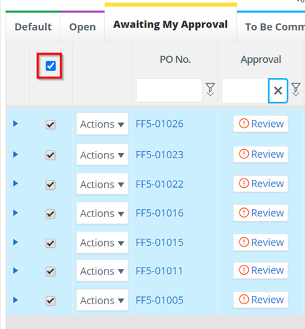Image resolution: width=305 pixels, height=329 pixels.
Task: Expand the row arrow for FF5-01015
Action: pos(15,242)
